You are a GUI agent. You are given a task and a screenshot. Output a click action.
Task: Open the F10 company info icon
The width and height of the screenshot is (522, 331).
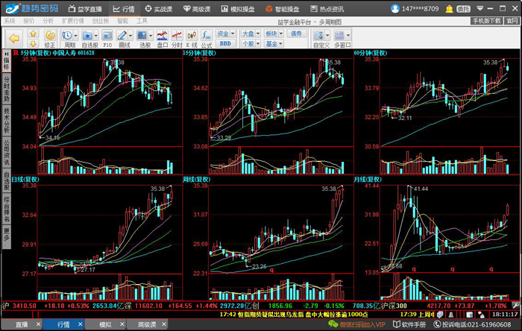point(107,35)
